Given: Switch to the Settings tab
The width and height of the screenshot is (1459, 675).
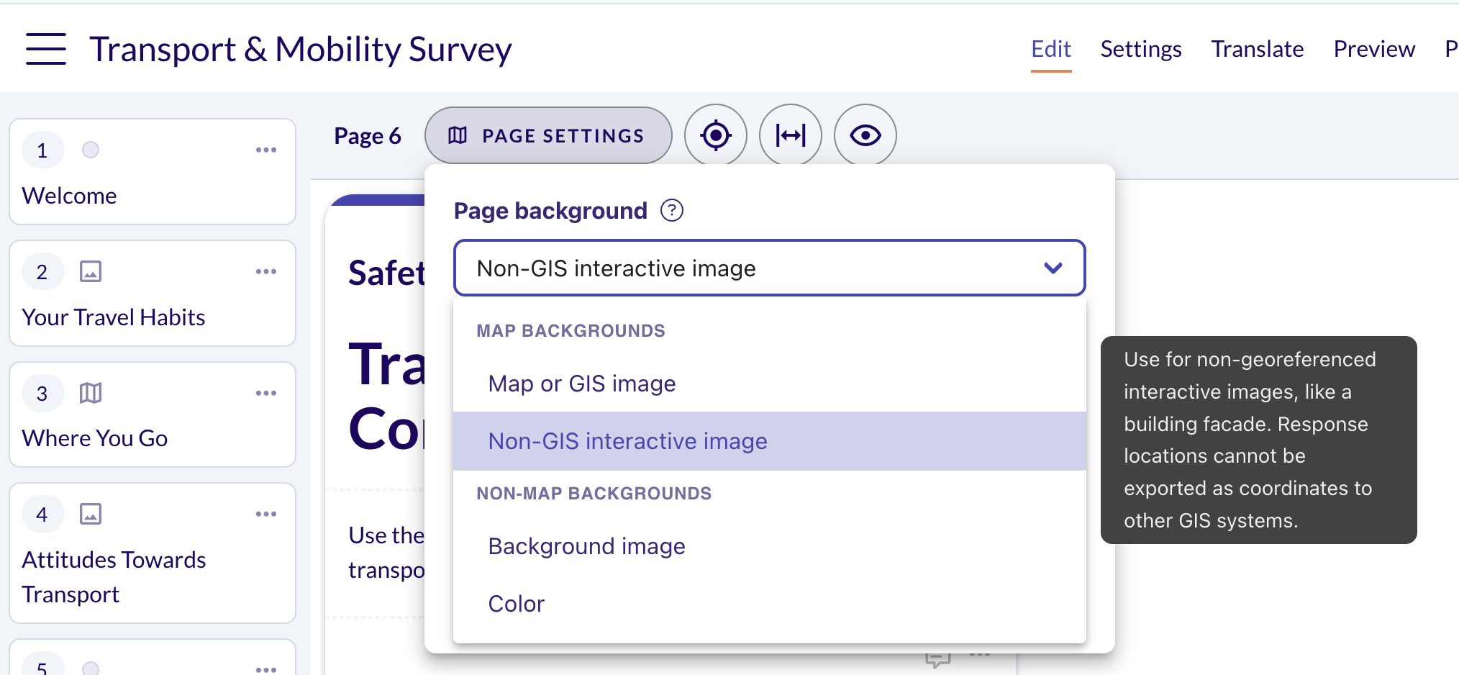Looking at the screenshot, I should coord(1141,49).
